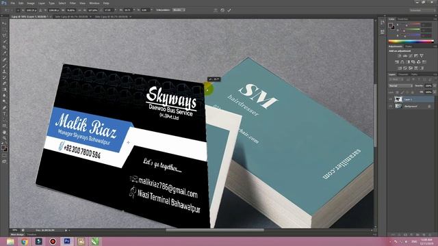Image resolution: width=438 pixels, height=246 pixels.
Task: Open File Explorer from the taskbar
Action: 10,241
